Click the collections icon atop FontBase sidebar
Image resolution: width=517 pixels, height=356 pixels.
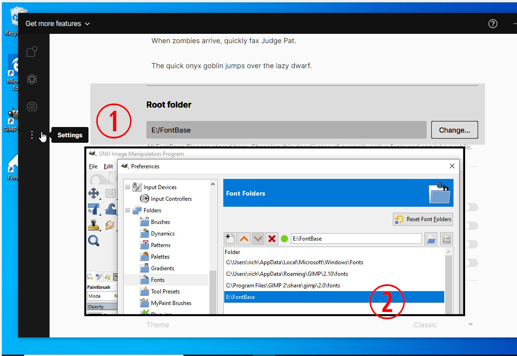[32, 51]
